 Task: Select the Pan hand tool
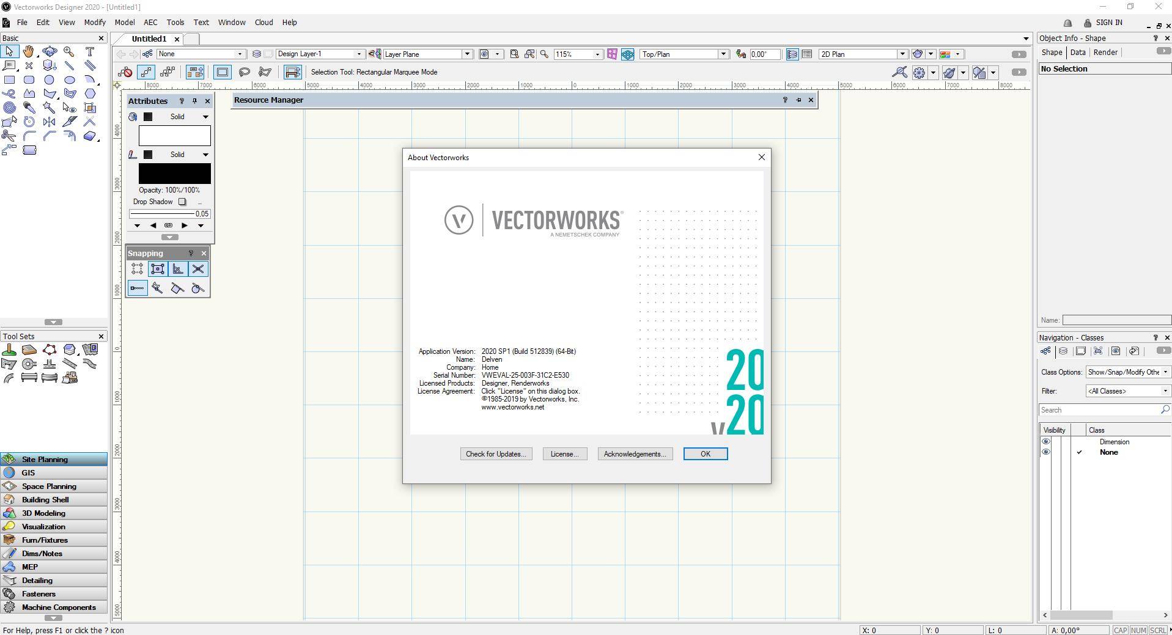29,52
